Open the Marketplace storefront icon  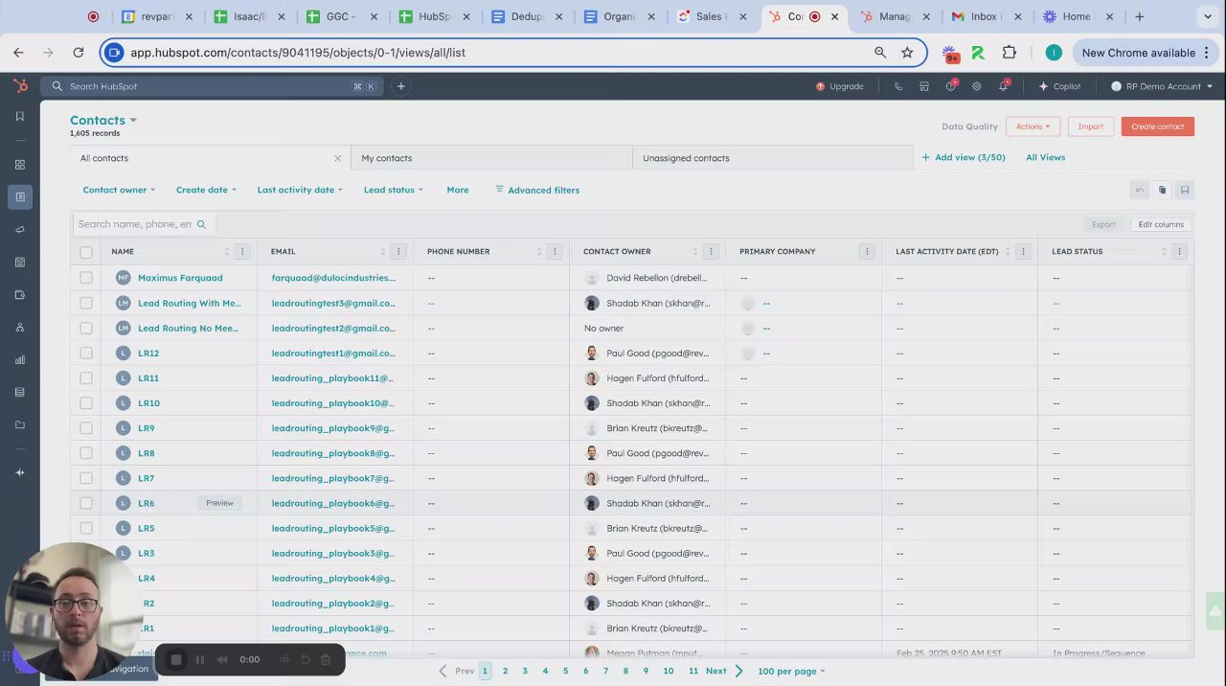tap(924, 86)
